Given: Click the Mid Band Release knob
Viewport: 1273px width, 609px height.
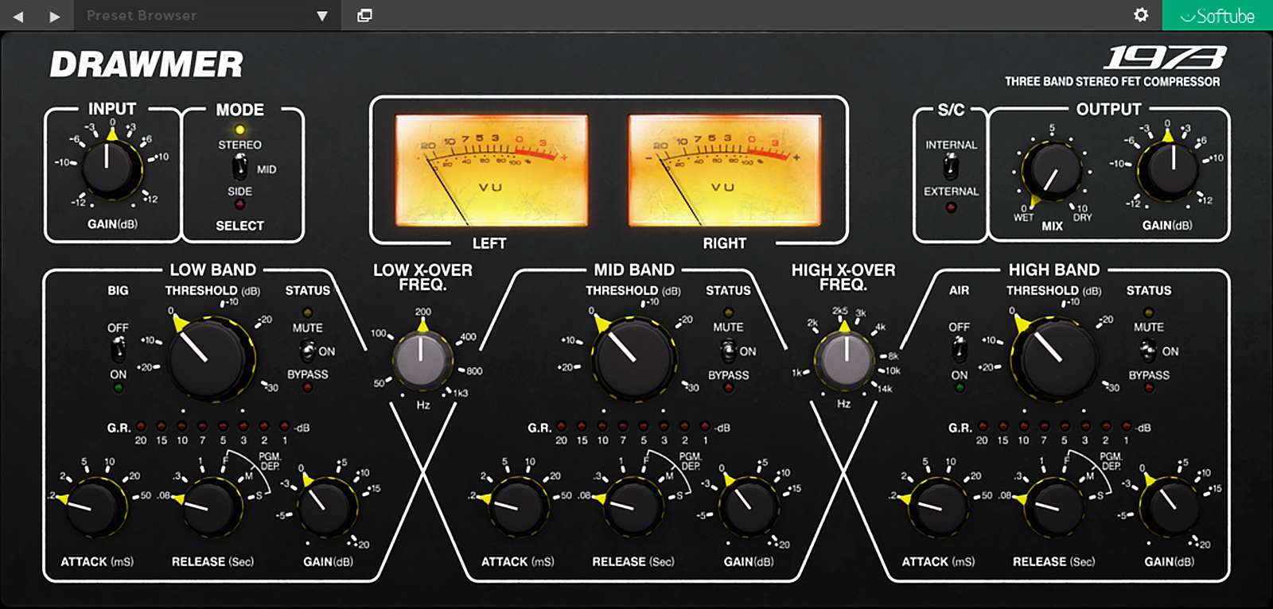Looking at the screenshot, I should click(633, 505).
